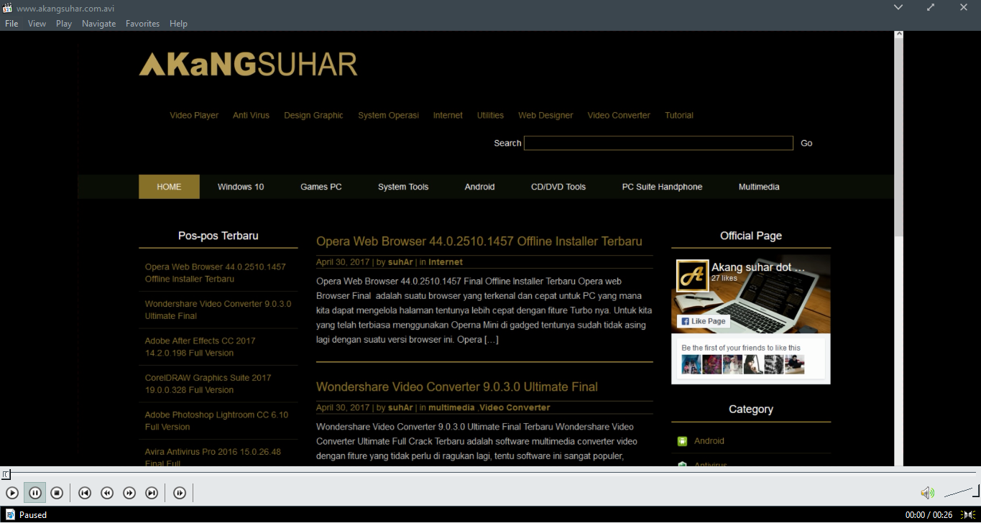
Task: Open the Navigate menu
Action: tap(98, 24)
